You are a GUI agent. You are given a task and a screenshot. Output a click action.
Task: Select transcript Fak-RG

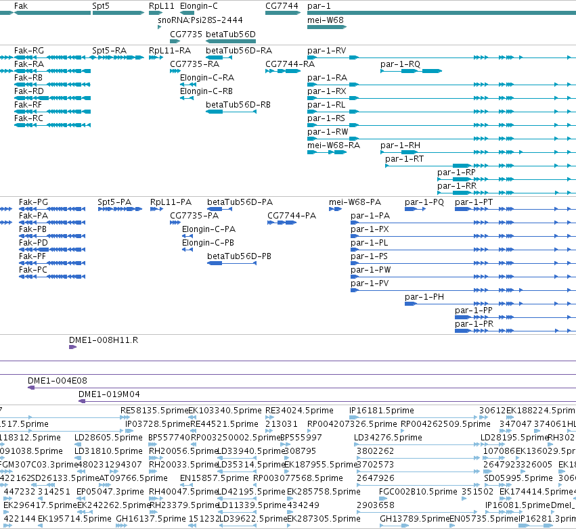pos(29,51)
